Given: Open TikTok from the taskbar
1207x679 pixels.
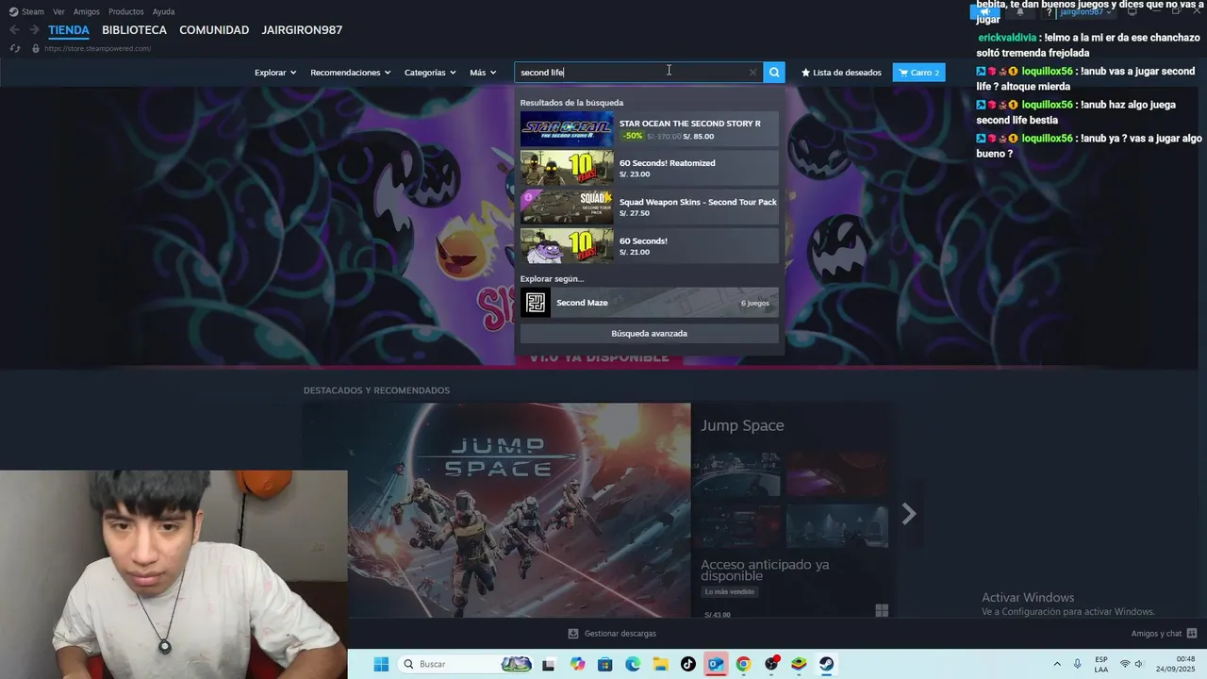Looking at the screenshot, I should pos(688,664).
